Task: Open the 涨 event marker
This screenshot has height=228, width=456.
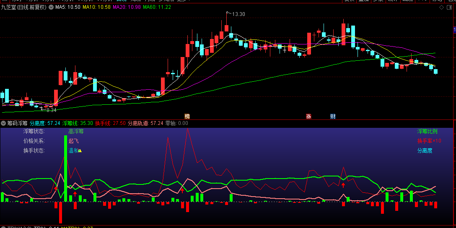Action: [x=308, y=117]
